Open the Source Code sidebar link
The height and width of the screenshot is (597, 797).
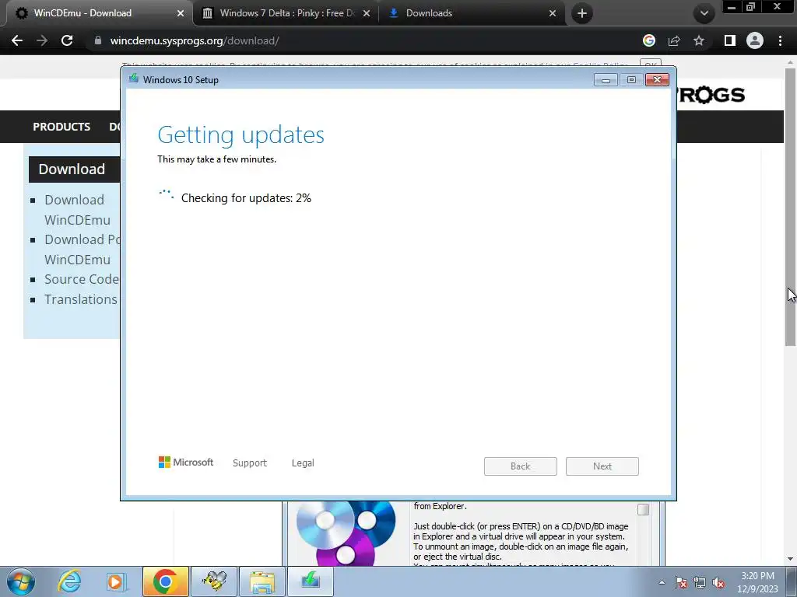(x=81, y=279)
